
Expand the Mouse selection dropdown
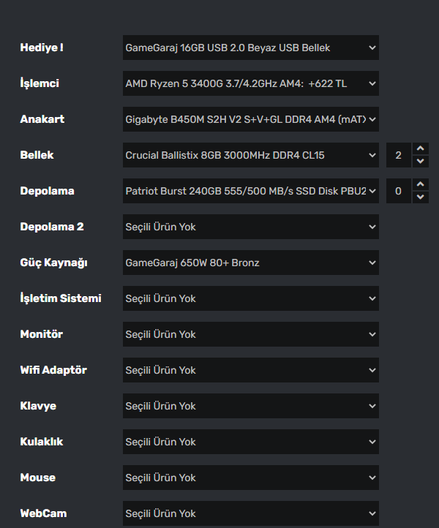[x=250, y=478]
